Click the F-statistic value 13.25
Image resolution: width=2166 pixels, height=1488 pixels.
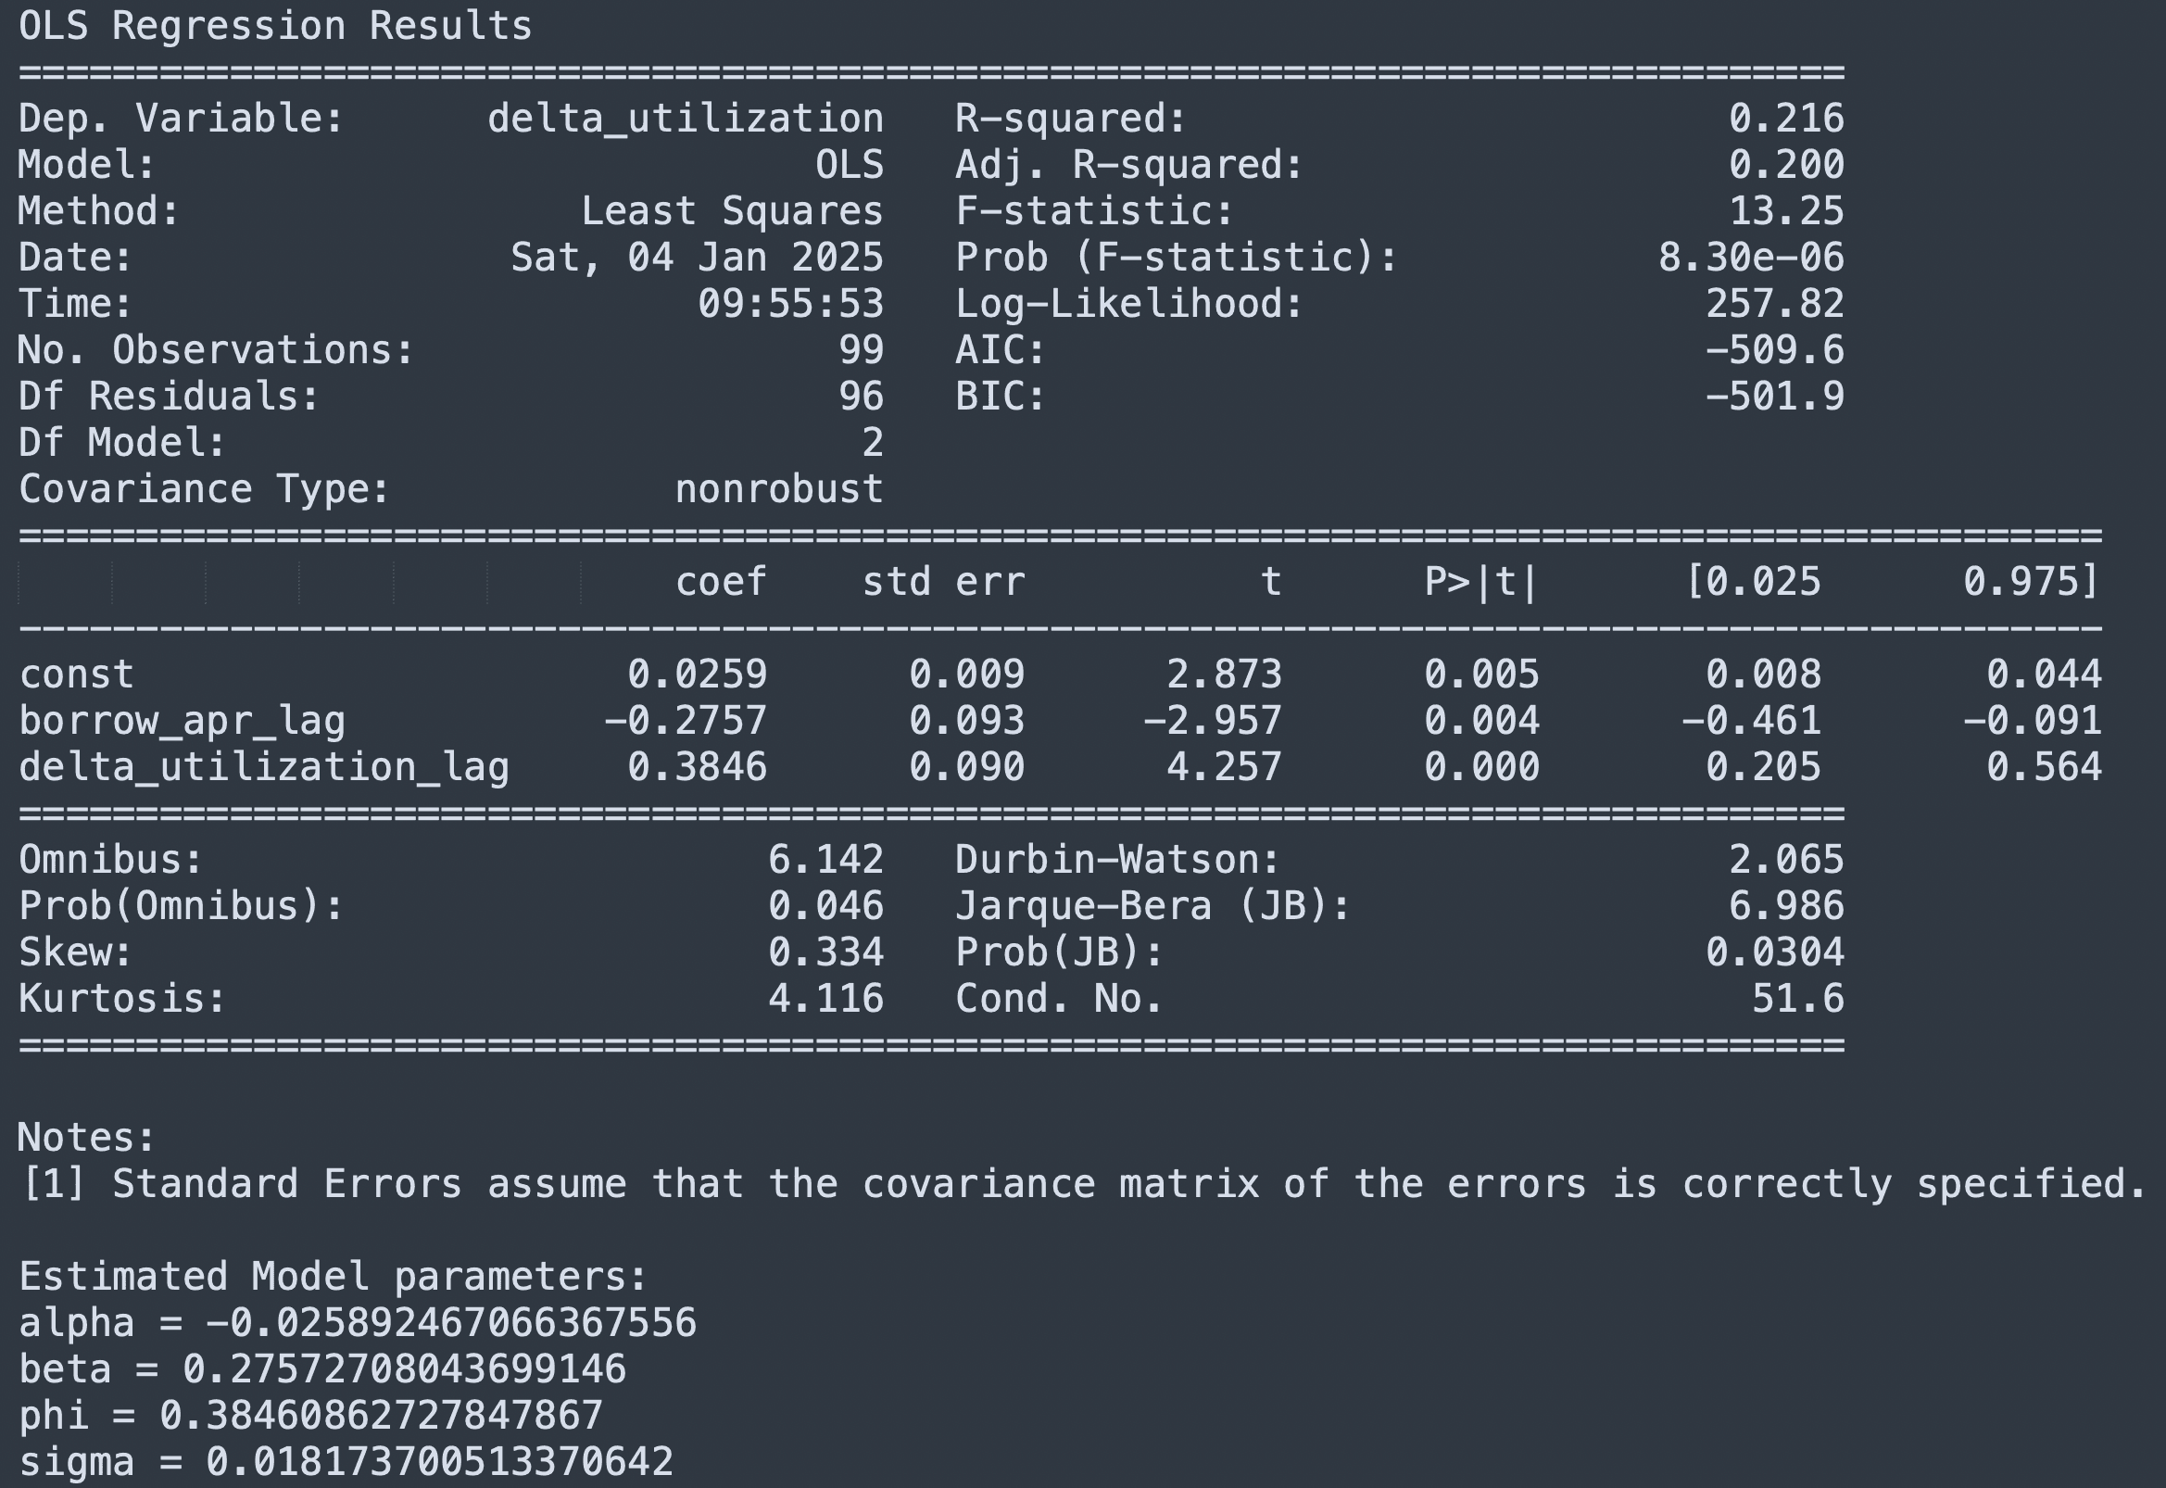(x=1786, y=211)
